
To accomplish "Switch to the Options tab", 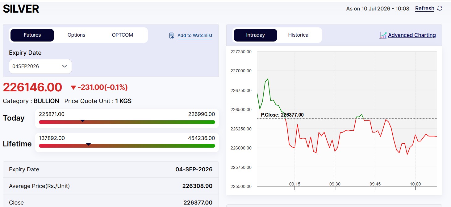I will [76, 35].
